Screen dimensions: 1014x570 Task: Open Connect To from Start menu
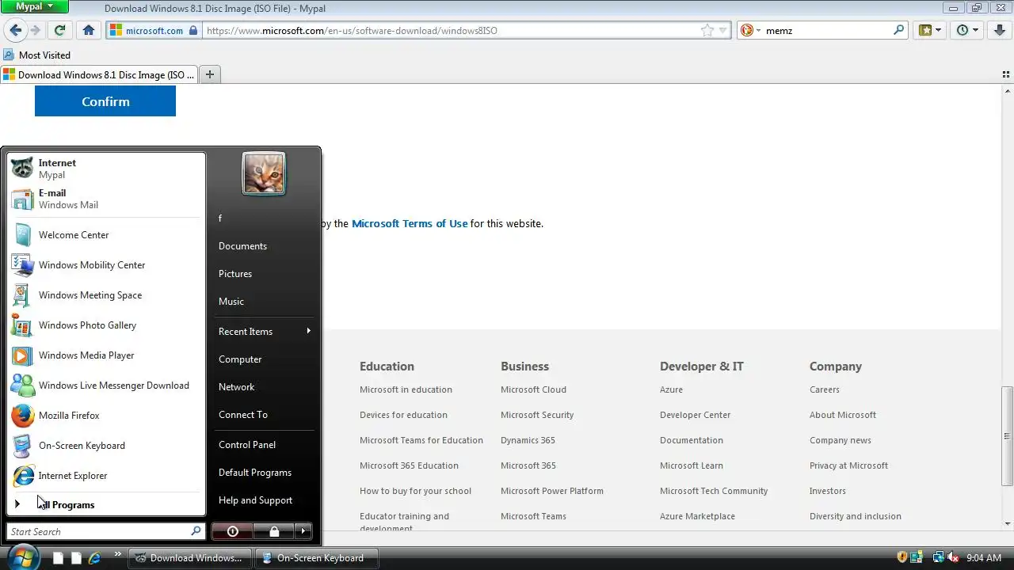click(x=264, y=415)
